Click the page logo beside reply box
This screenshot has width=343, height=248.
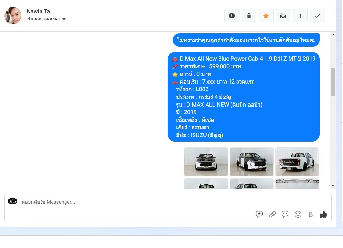pos(12,201)
